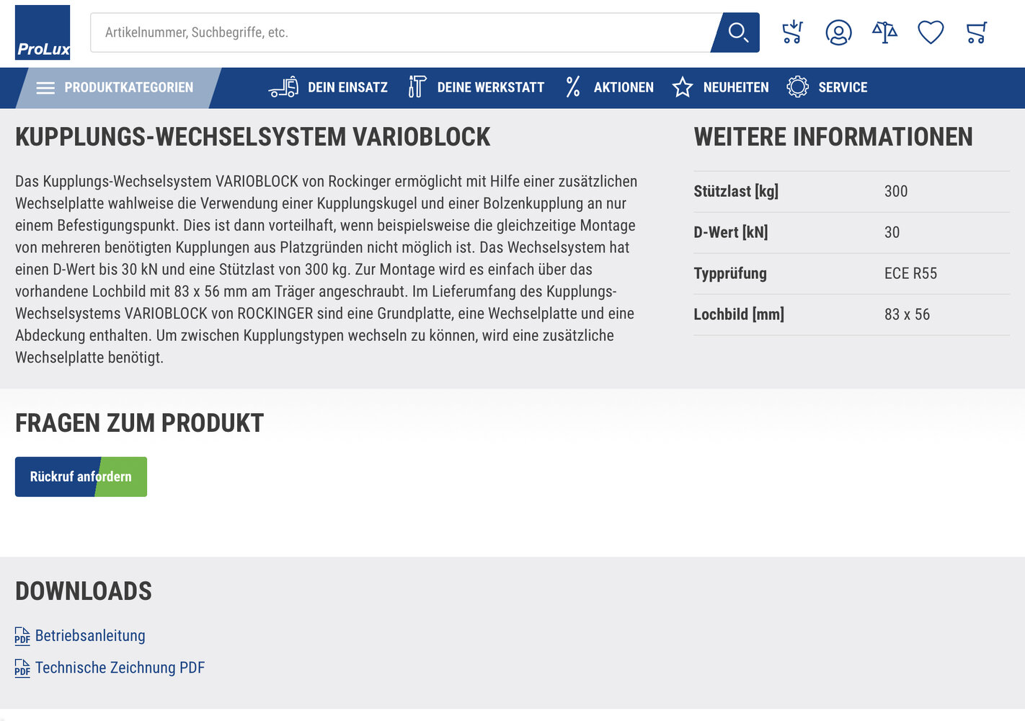Click the tools icon for Deine Werkstatt

(x=417, y=87)
